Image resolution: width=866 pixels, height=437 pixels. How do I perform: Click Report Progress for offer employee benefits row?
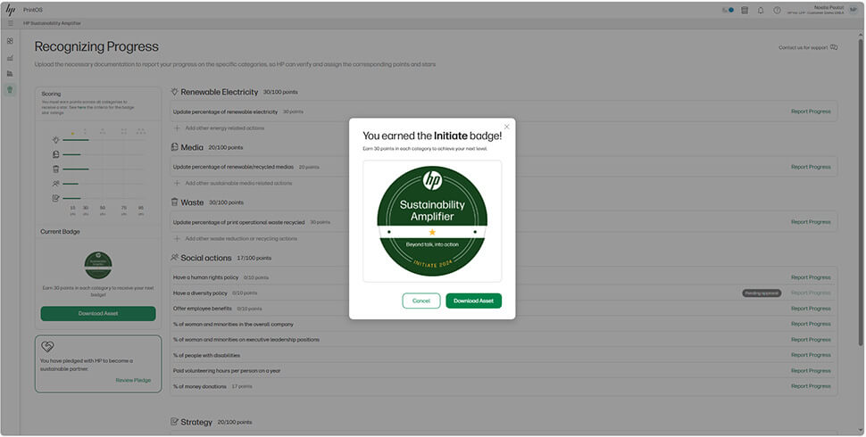[811, 309]
